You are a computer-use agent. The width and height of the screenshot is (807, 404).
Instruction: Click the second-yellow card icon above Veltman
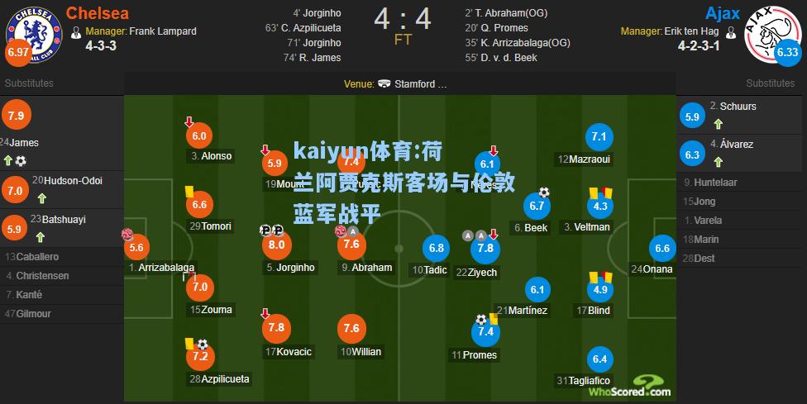pos(600,193)
